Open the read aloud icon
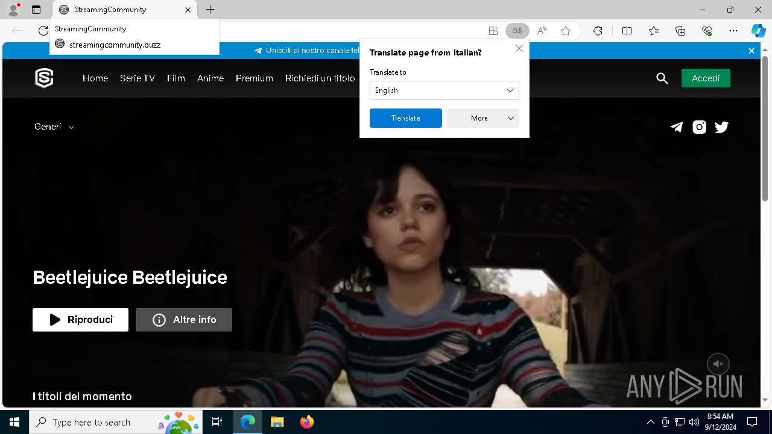772x434 pixels. [x=542, y=31]
